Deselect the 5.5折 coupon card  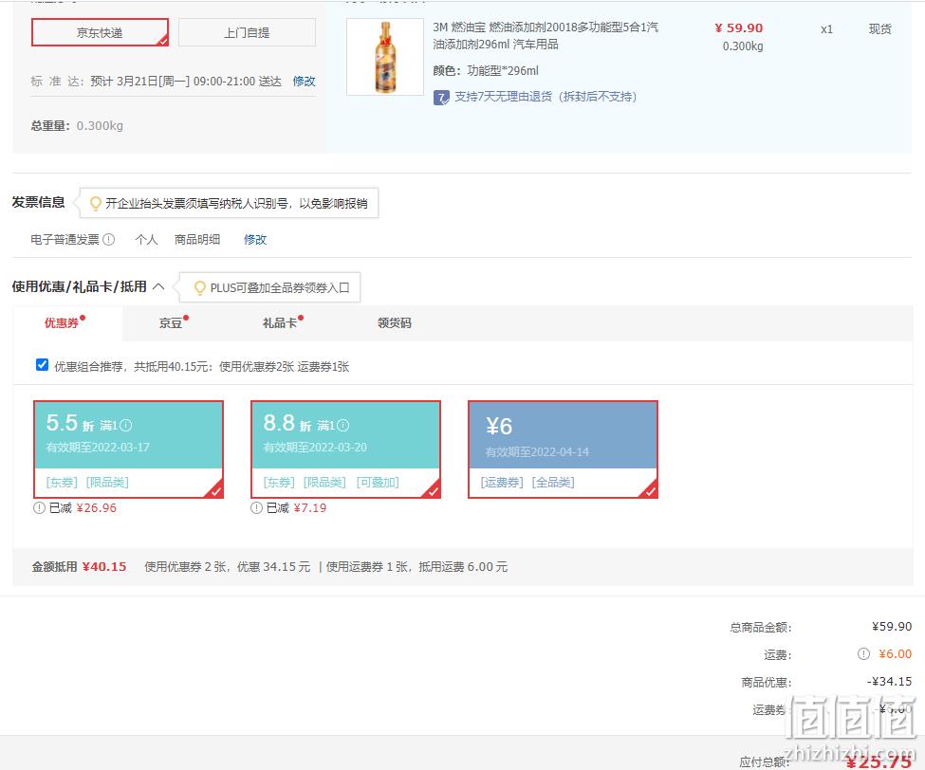pyautogui.click(x=129, y=449)
